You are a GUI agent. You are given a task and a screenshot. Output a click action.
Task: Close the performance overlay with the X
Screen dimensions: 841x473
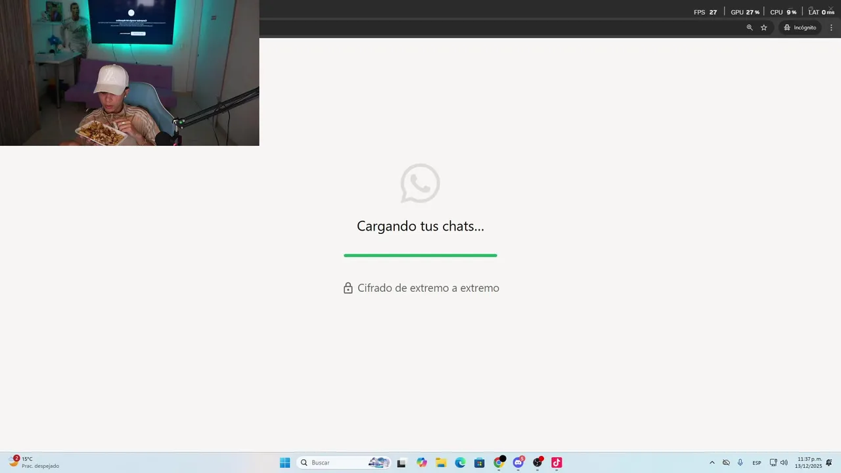coord(830,9)
